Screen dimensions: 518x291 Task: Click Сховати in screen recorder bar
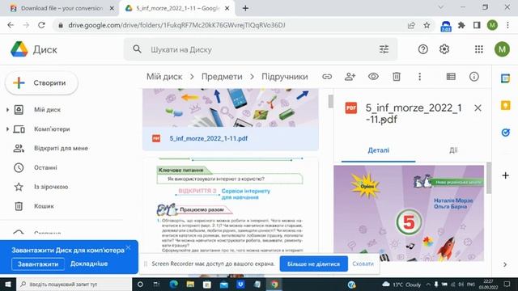coord(363,264)
